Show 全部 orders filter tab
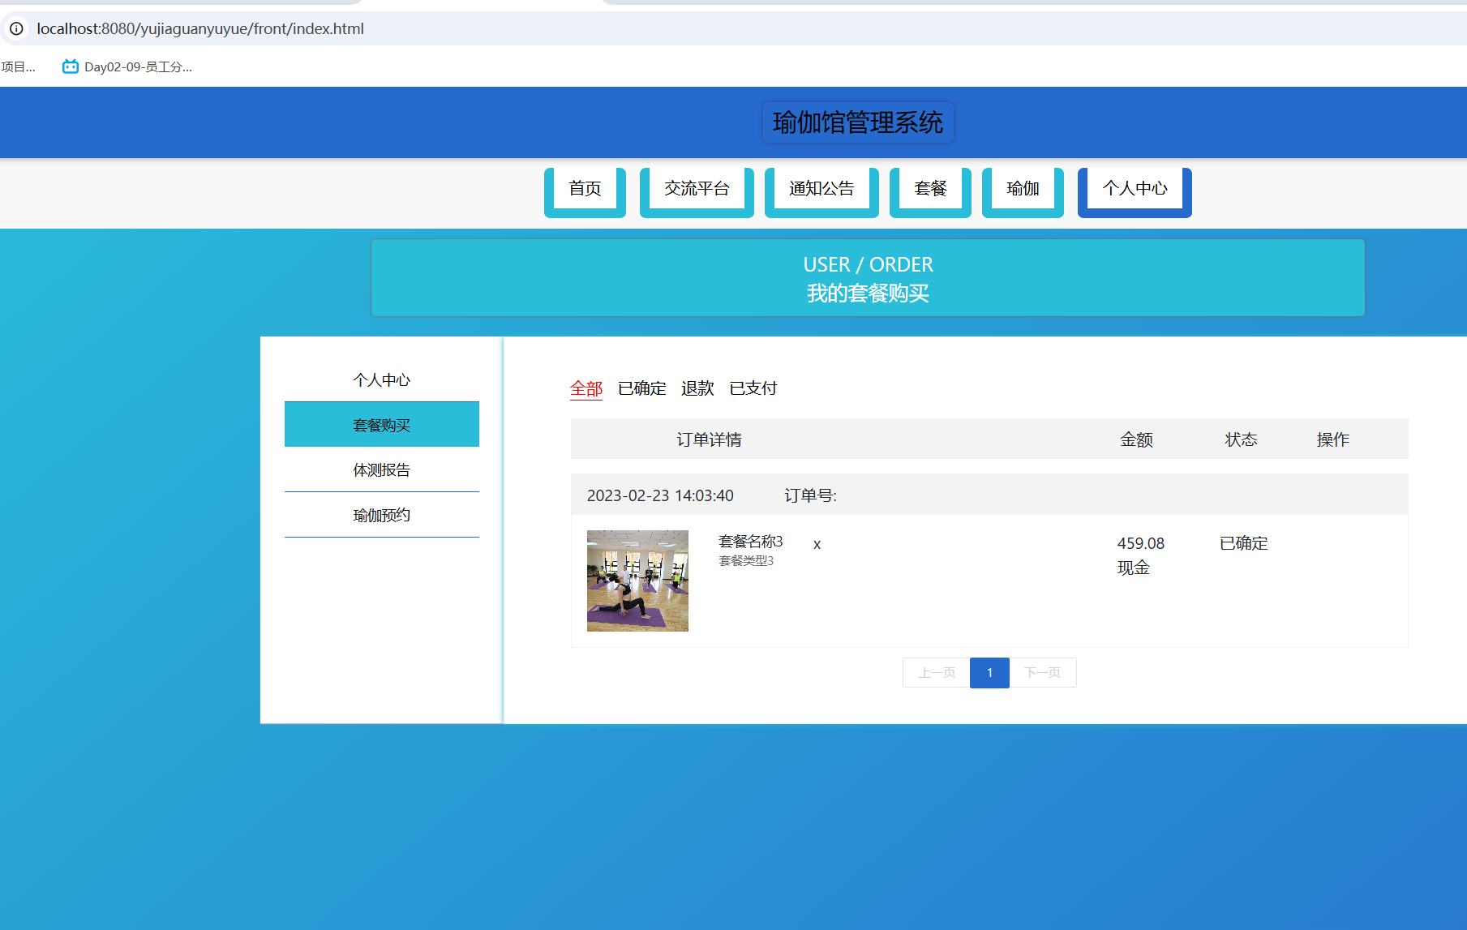This screenshot has height=930, width=1467. tap(586, 388)
